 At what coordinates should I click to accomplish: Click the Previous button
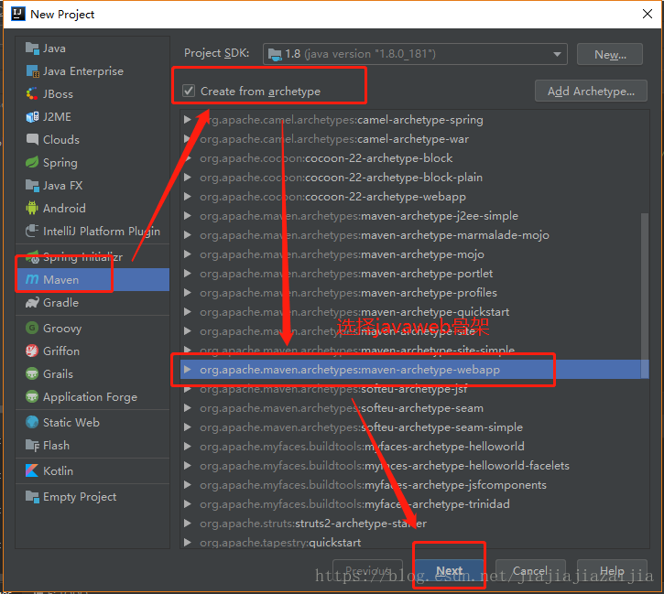pyautogui.click(x=367, y=571)
